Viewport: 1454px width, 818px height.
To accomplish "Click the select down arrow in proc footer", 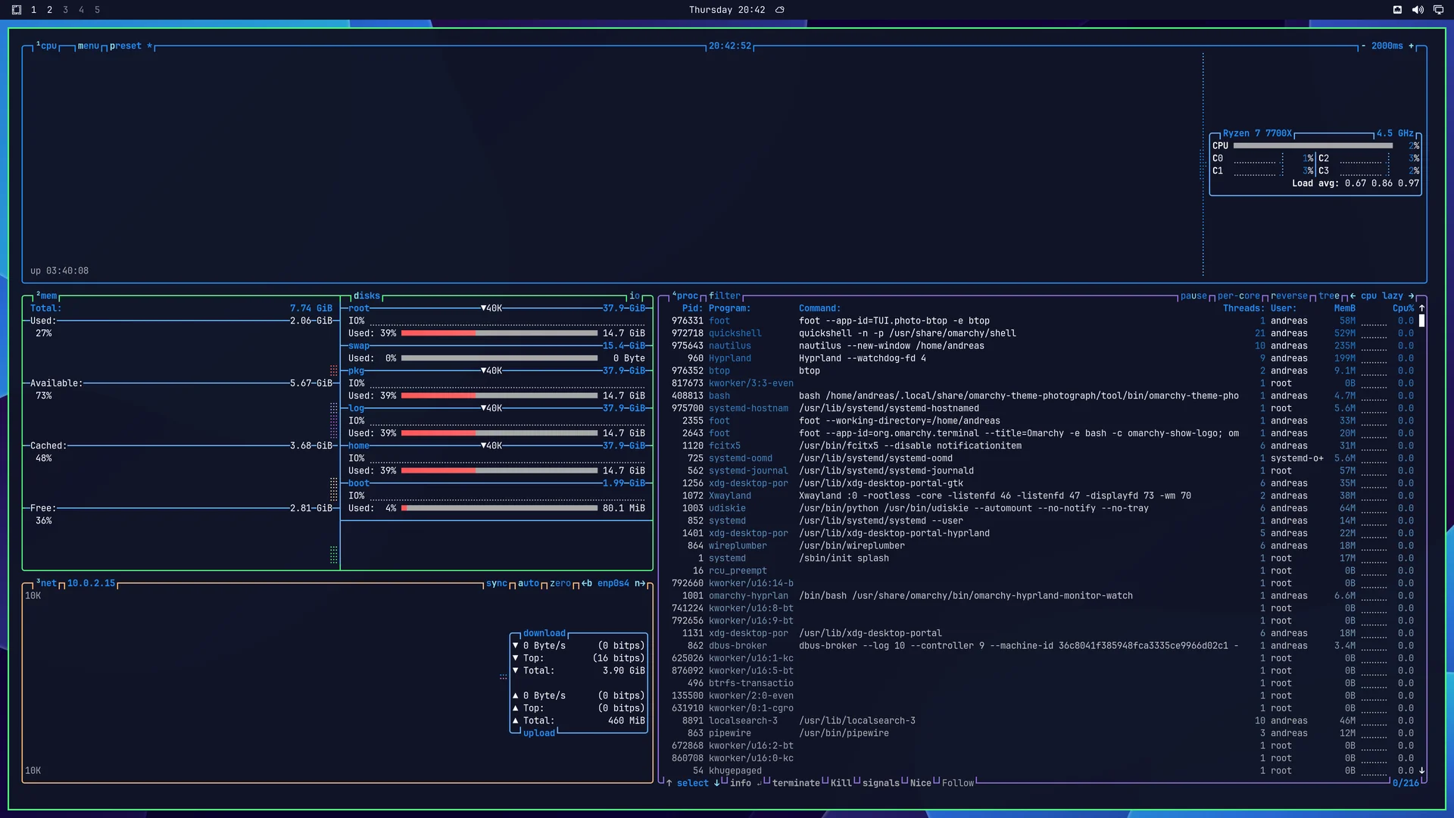I will (716, 783).
